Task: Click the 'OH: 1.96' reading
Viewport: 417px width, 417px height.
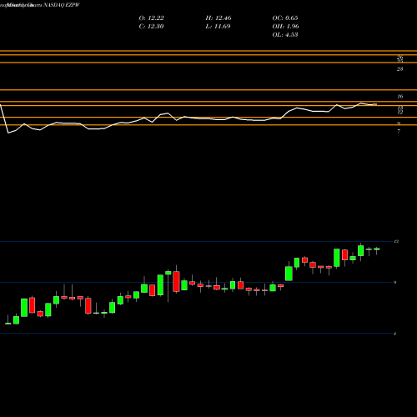Action: pyautogui.click(x=285, y=27)
